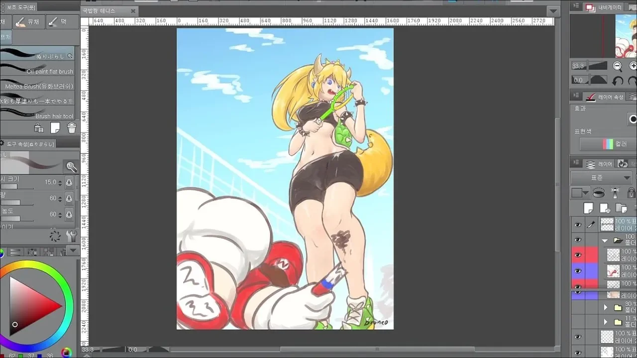637x358 pixels.
Task: Toggle brush size pen pressure dynamics button
Action: pos(69,182)
